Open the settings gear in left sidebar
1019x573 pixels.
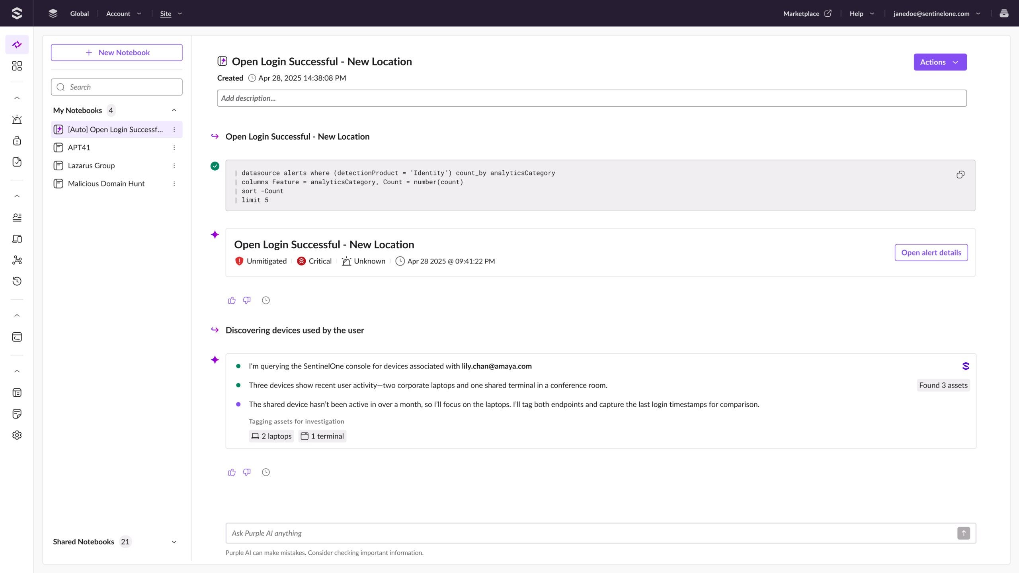point(17,435)
